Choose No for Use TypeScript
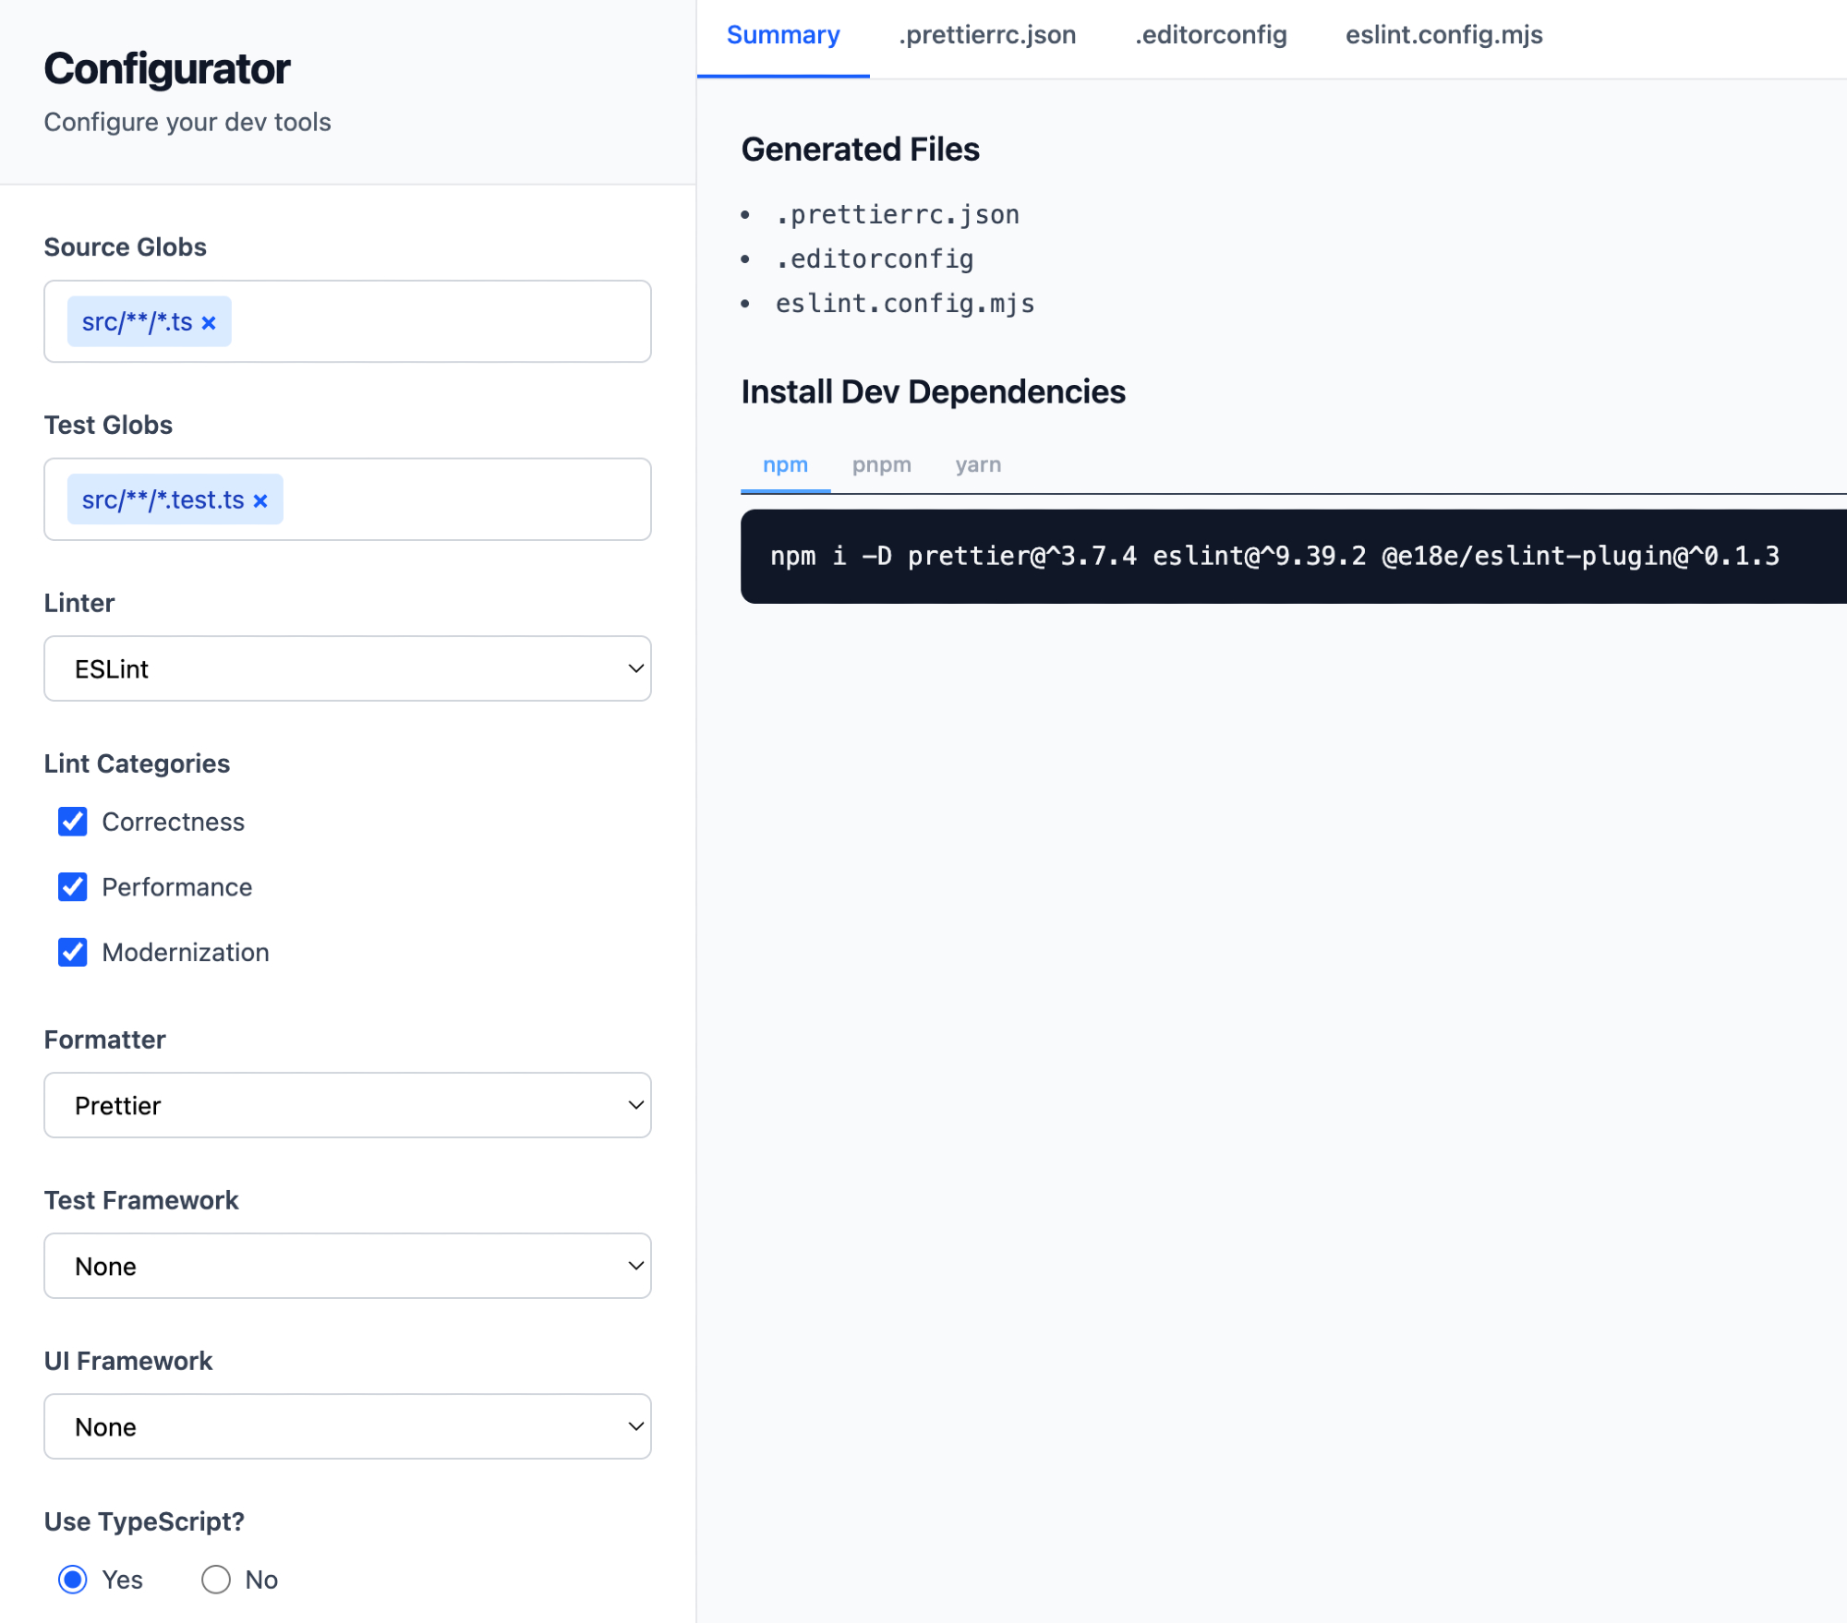 coord(215,1580)
